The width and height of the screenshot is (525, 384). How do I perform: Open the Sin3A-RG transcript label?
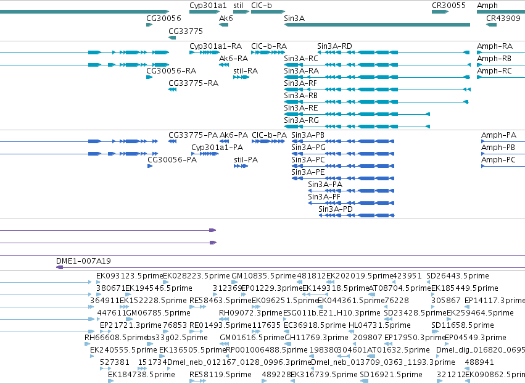pos(301,120)
